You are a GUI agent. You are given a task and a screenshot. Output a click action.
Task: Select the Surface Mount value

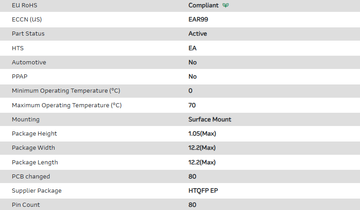tap(210, 120)
